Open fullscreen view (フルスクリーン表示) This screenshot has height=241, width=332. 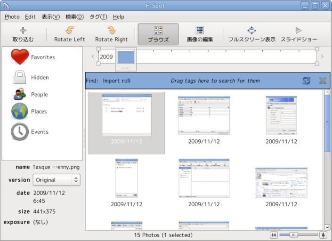point(251,31)
